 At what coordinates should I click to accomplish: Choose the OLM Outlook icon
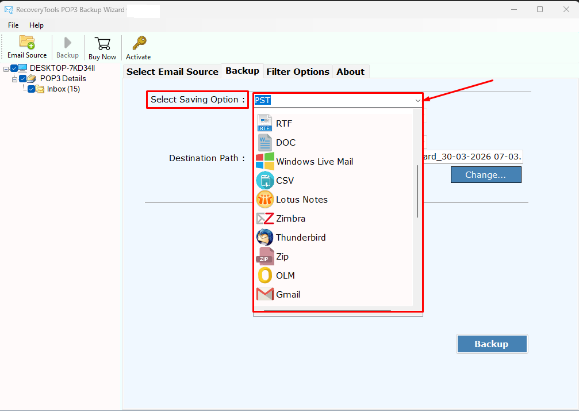coord(264,275)
